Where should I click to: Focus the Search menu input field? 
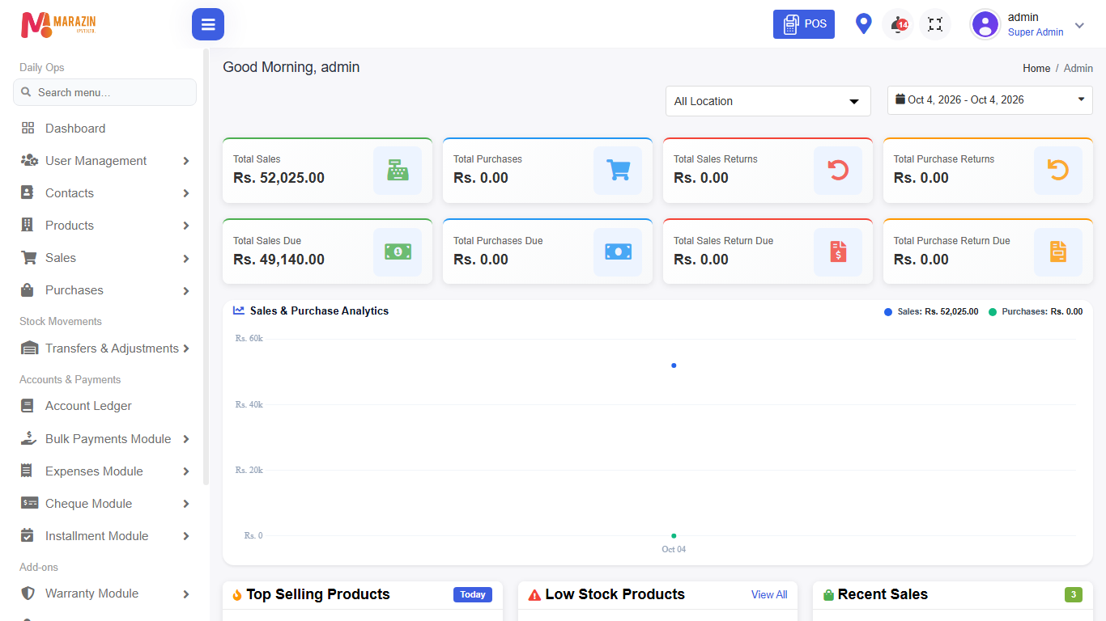105,92
